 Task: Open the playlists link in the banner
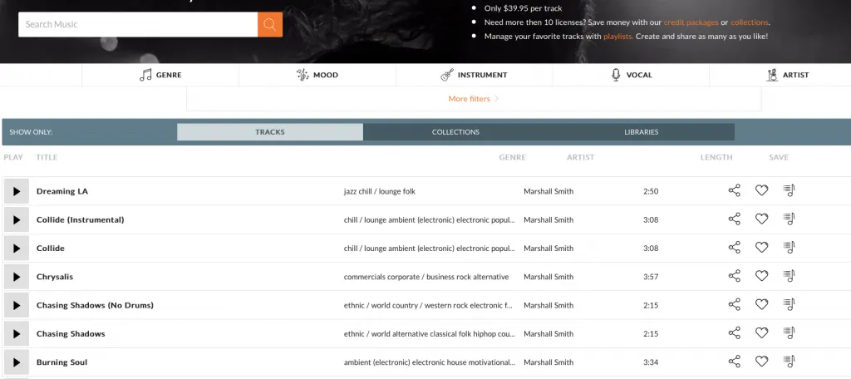click(x=617, y=37)
